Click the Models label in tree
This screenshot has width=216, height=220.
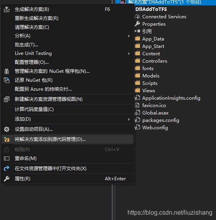(x=151, y=76)
